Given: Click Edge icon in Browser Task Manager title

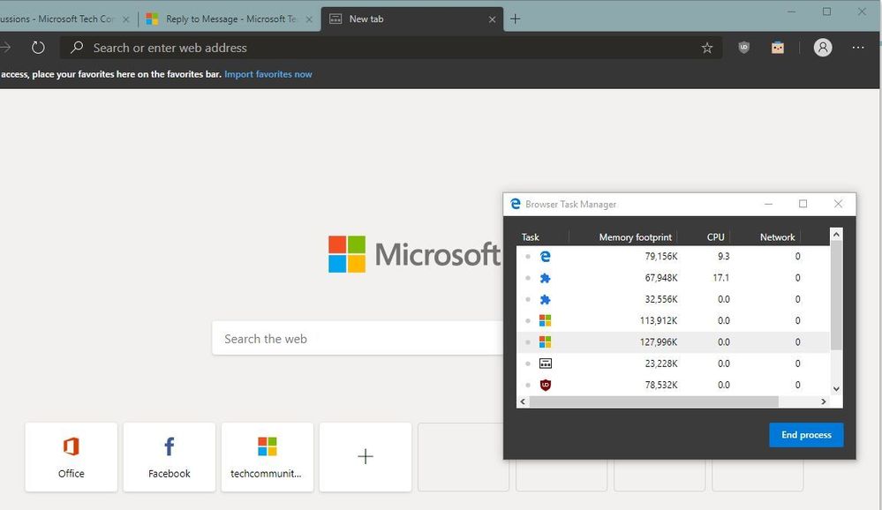Looking at the screenshot, I should 516,204.
